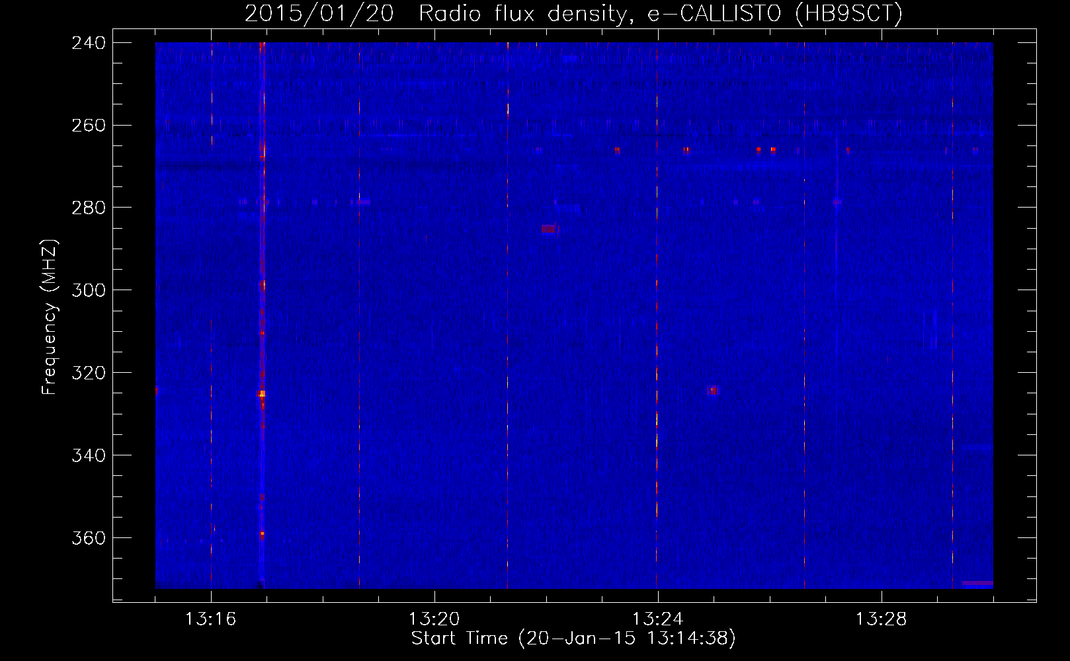Click the 13:16 time tick label
Screen dimensions: 1070x661
tap(210, 619)
